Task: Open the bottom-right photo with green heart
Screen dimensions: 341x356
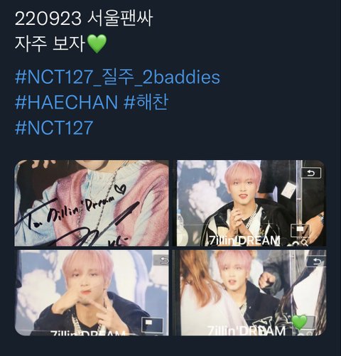Action: tap(251, 293)
